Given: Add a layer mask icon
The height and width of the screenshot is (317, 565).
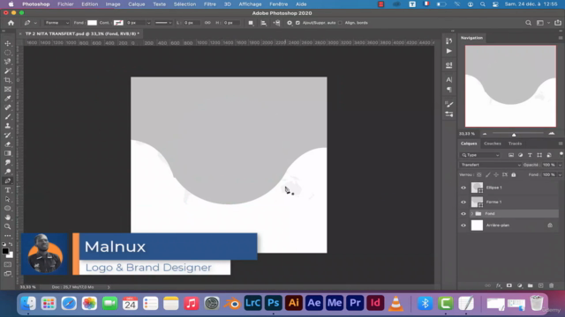Looking at the screenshot, I should click(x=509, y=285).
